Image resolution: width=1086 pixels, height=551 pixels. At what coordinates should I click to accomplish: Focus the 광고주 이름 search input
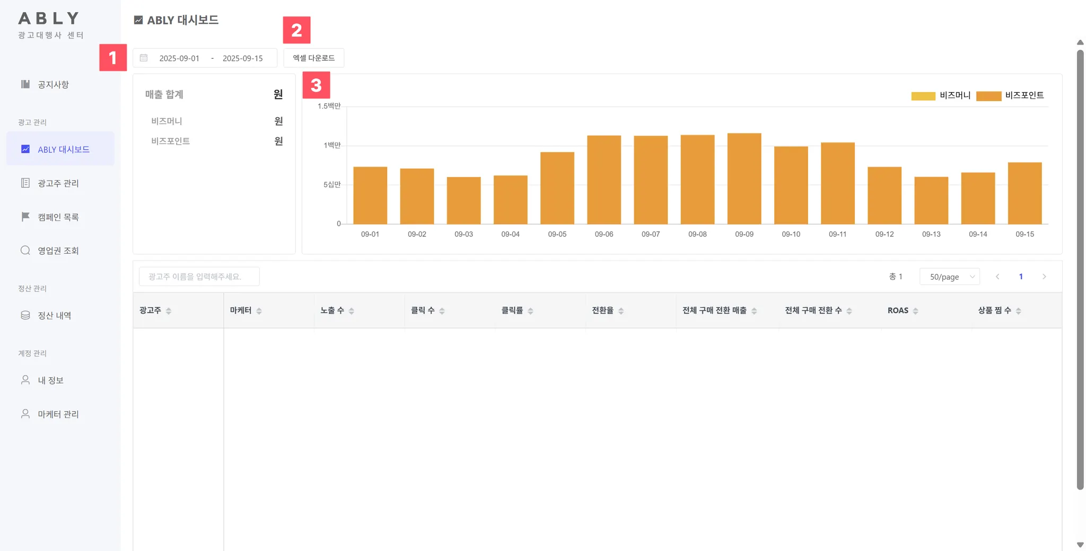coord(199,277)
